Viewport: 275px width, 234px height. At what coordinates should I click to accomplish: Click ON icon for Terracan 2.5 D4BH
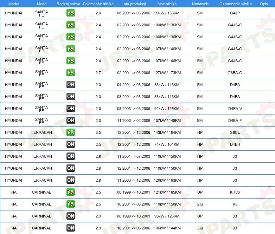pyautogui.click(x=70, y=144)
